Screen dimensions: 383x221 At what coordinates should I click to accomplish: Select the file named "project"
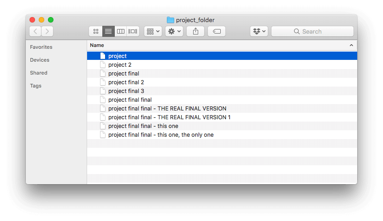coord(222,56)
